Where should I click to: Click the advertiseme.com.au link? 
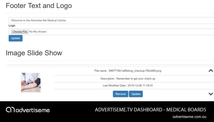[x=190, y=117]
